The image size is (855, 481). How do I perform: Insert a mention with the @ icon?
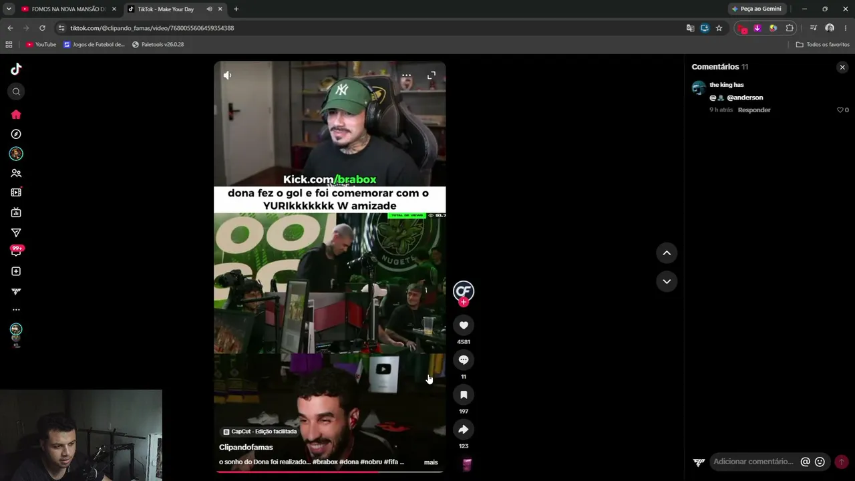click(806, 462)
